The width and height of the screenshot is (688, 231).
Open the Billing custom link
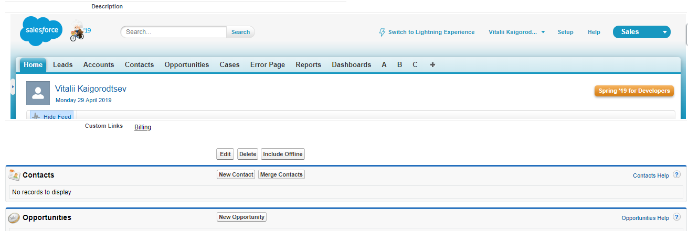(143, 127)
